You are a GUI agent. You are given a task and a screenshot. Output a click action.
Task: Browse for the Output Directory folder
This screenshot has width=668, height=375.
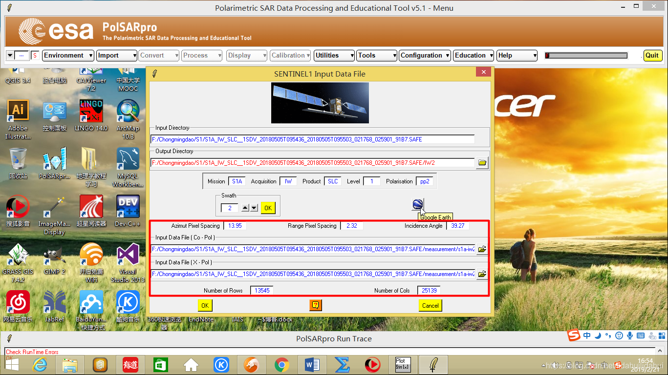click(x=482, y=163)
